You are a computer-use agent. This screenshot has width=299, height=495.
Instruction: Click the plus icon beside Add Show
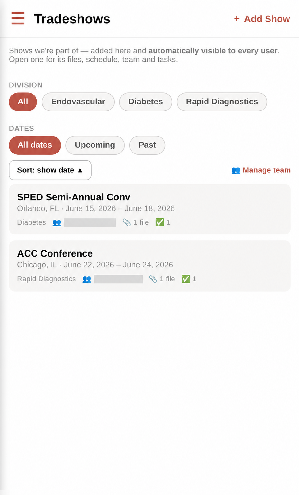coord(237,19)
